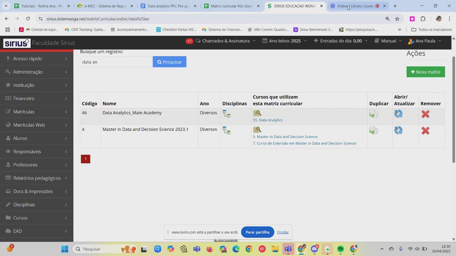Screen dimensions: 456x256
Task: Click the browser address bar
Action: coord(214,19)
